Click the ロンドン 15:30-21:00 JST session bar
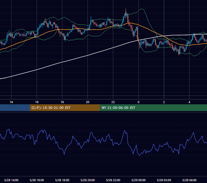This screenshot has height=183, width=207. pyautogui.click(x=65, y=108)
